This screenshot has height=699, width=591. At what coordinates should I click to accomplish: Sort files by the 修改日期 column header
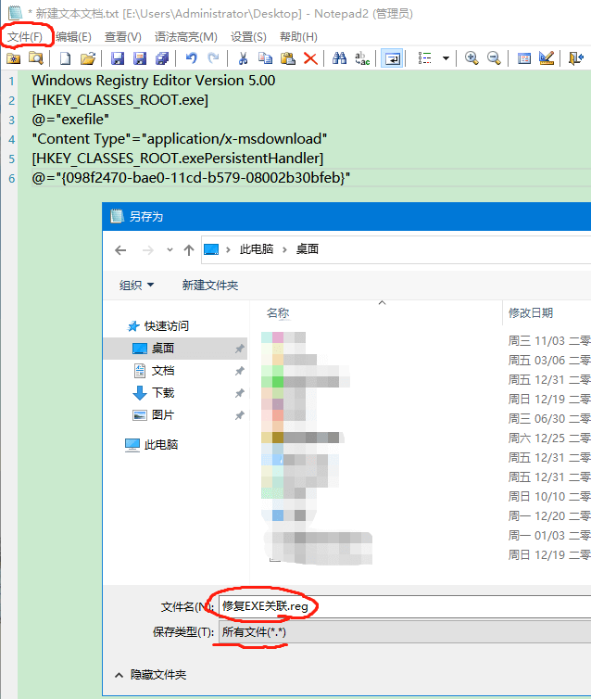click(x=531, y=312)
